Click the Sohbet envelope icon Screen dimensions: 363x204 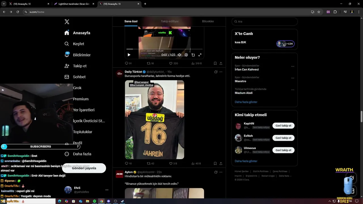pyautogui.click(x=67, y=77)
